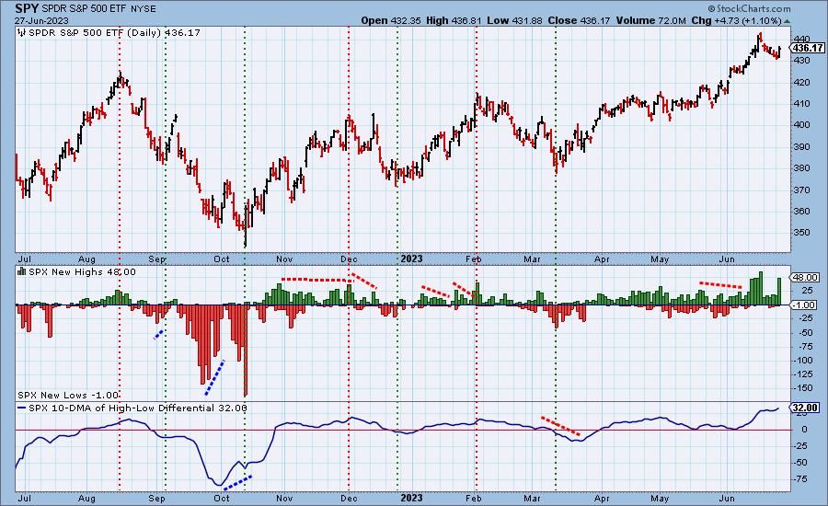Click the 'Volume 72.0M' value
Viewport: 828px width, 506px height.
tap(650, 20)
